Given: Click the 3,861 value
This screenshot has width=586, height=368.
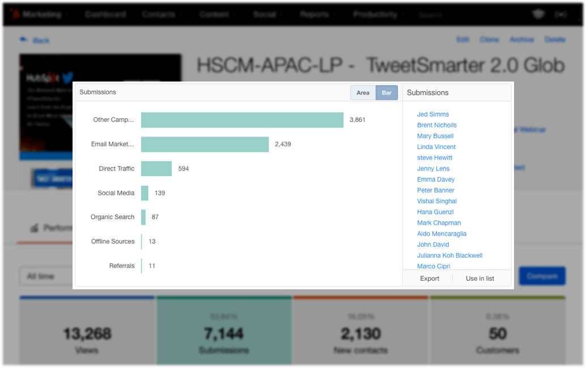Looking at the screenshot, I should coord(357,120).
